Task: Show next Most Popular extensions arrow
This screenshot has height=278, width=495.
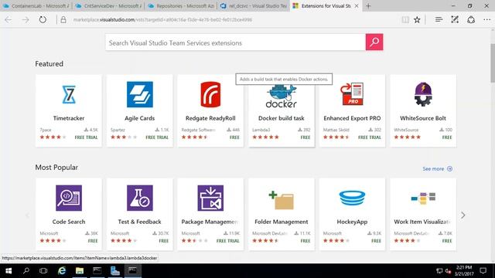Action: (x=463, y=215)
